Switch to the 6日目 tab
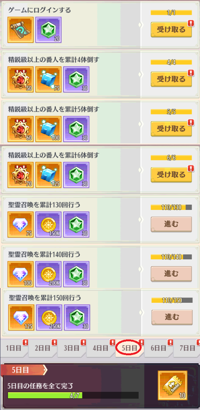 (x=159, y=348)
